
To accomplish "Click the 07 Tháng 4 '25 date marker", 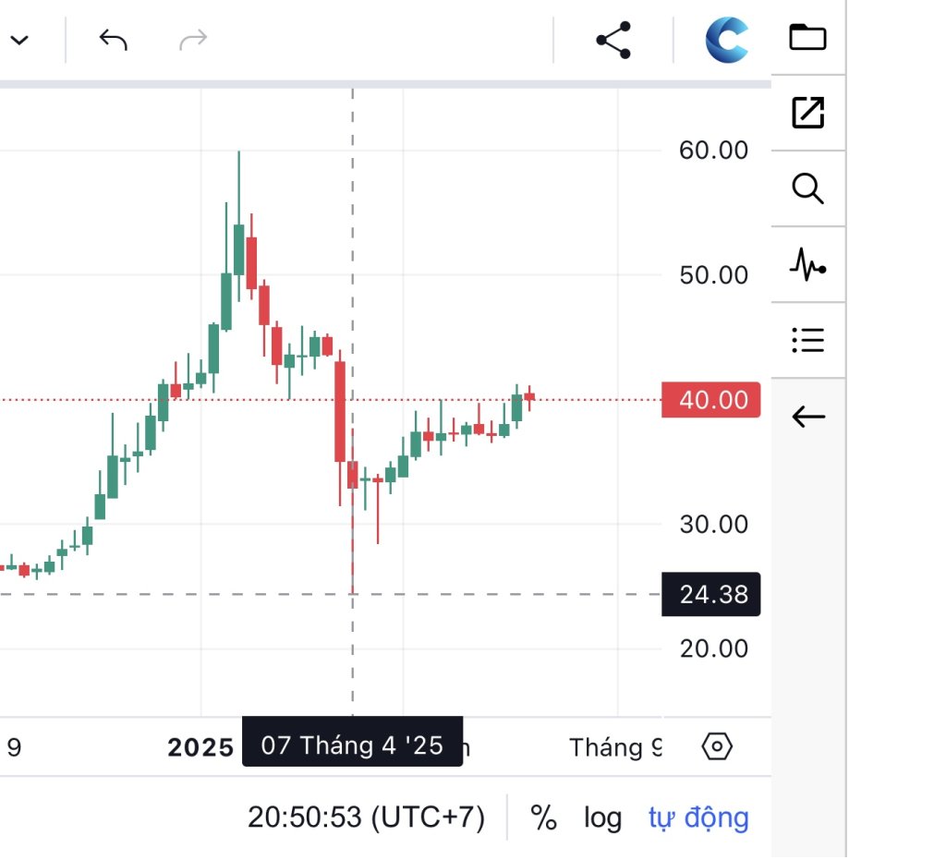I will click(352, 745).
